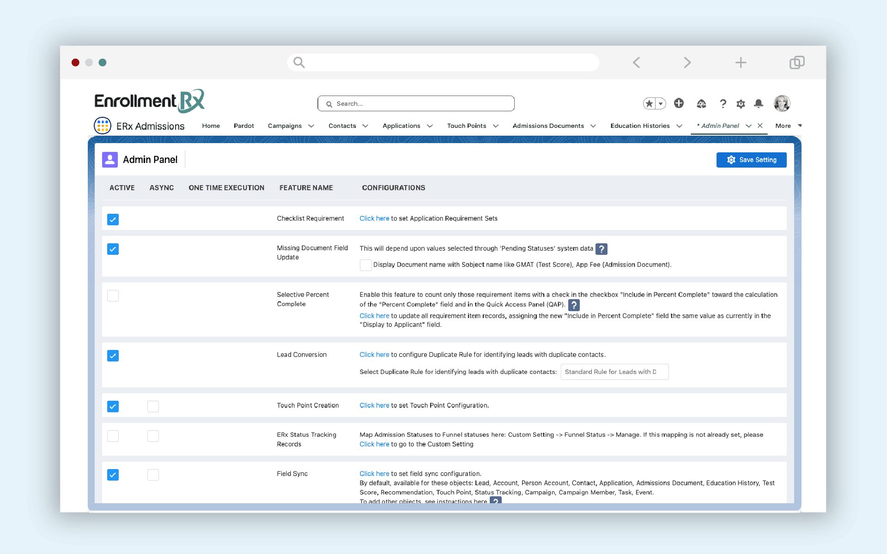Click the Salesforce Search input field
The image size is (887, 554).
coord(416,104)
